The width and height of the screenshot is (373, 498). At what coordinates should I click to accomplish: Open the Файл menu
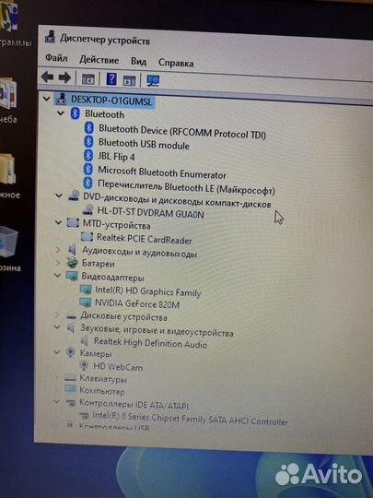click(x=56, y=58)
